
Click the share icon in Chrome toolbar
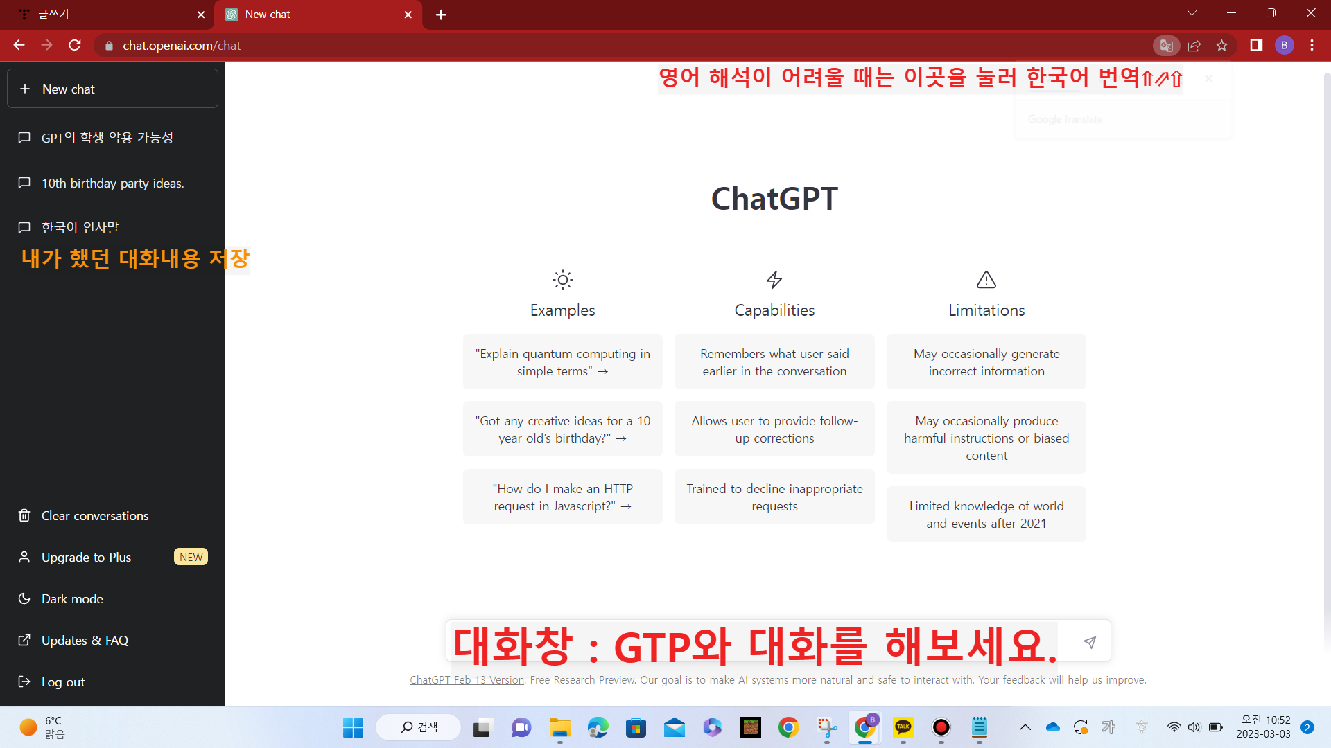click(x=1194, y=45)
